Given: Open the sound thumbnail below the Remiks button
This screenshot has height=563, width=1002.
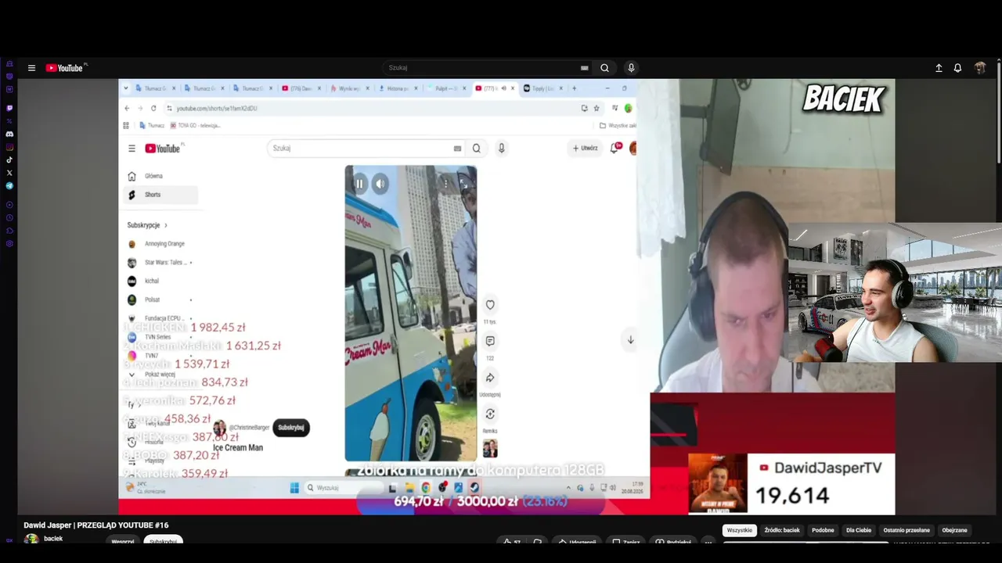Looking at the screenshot, I should (490, 448).
